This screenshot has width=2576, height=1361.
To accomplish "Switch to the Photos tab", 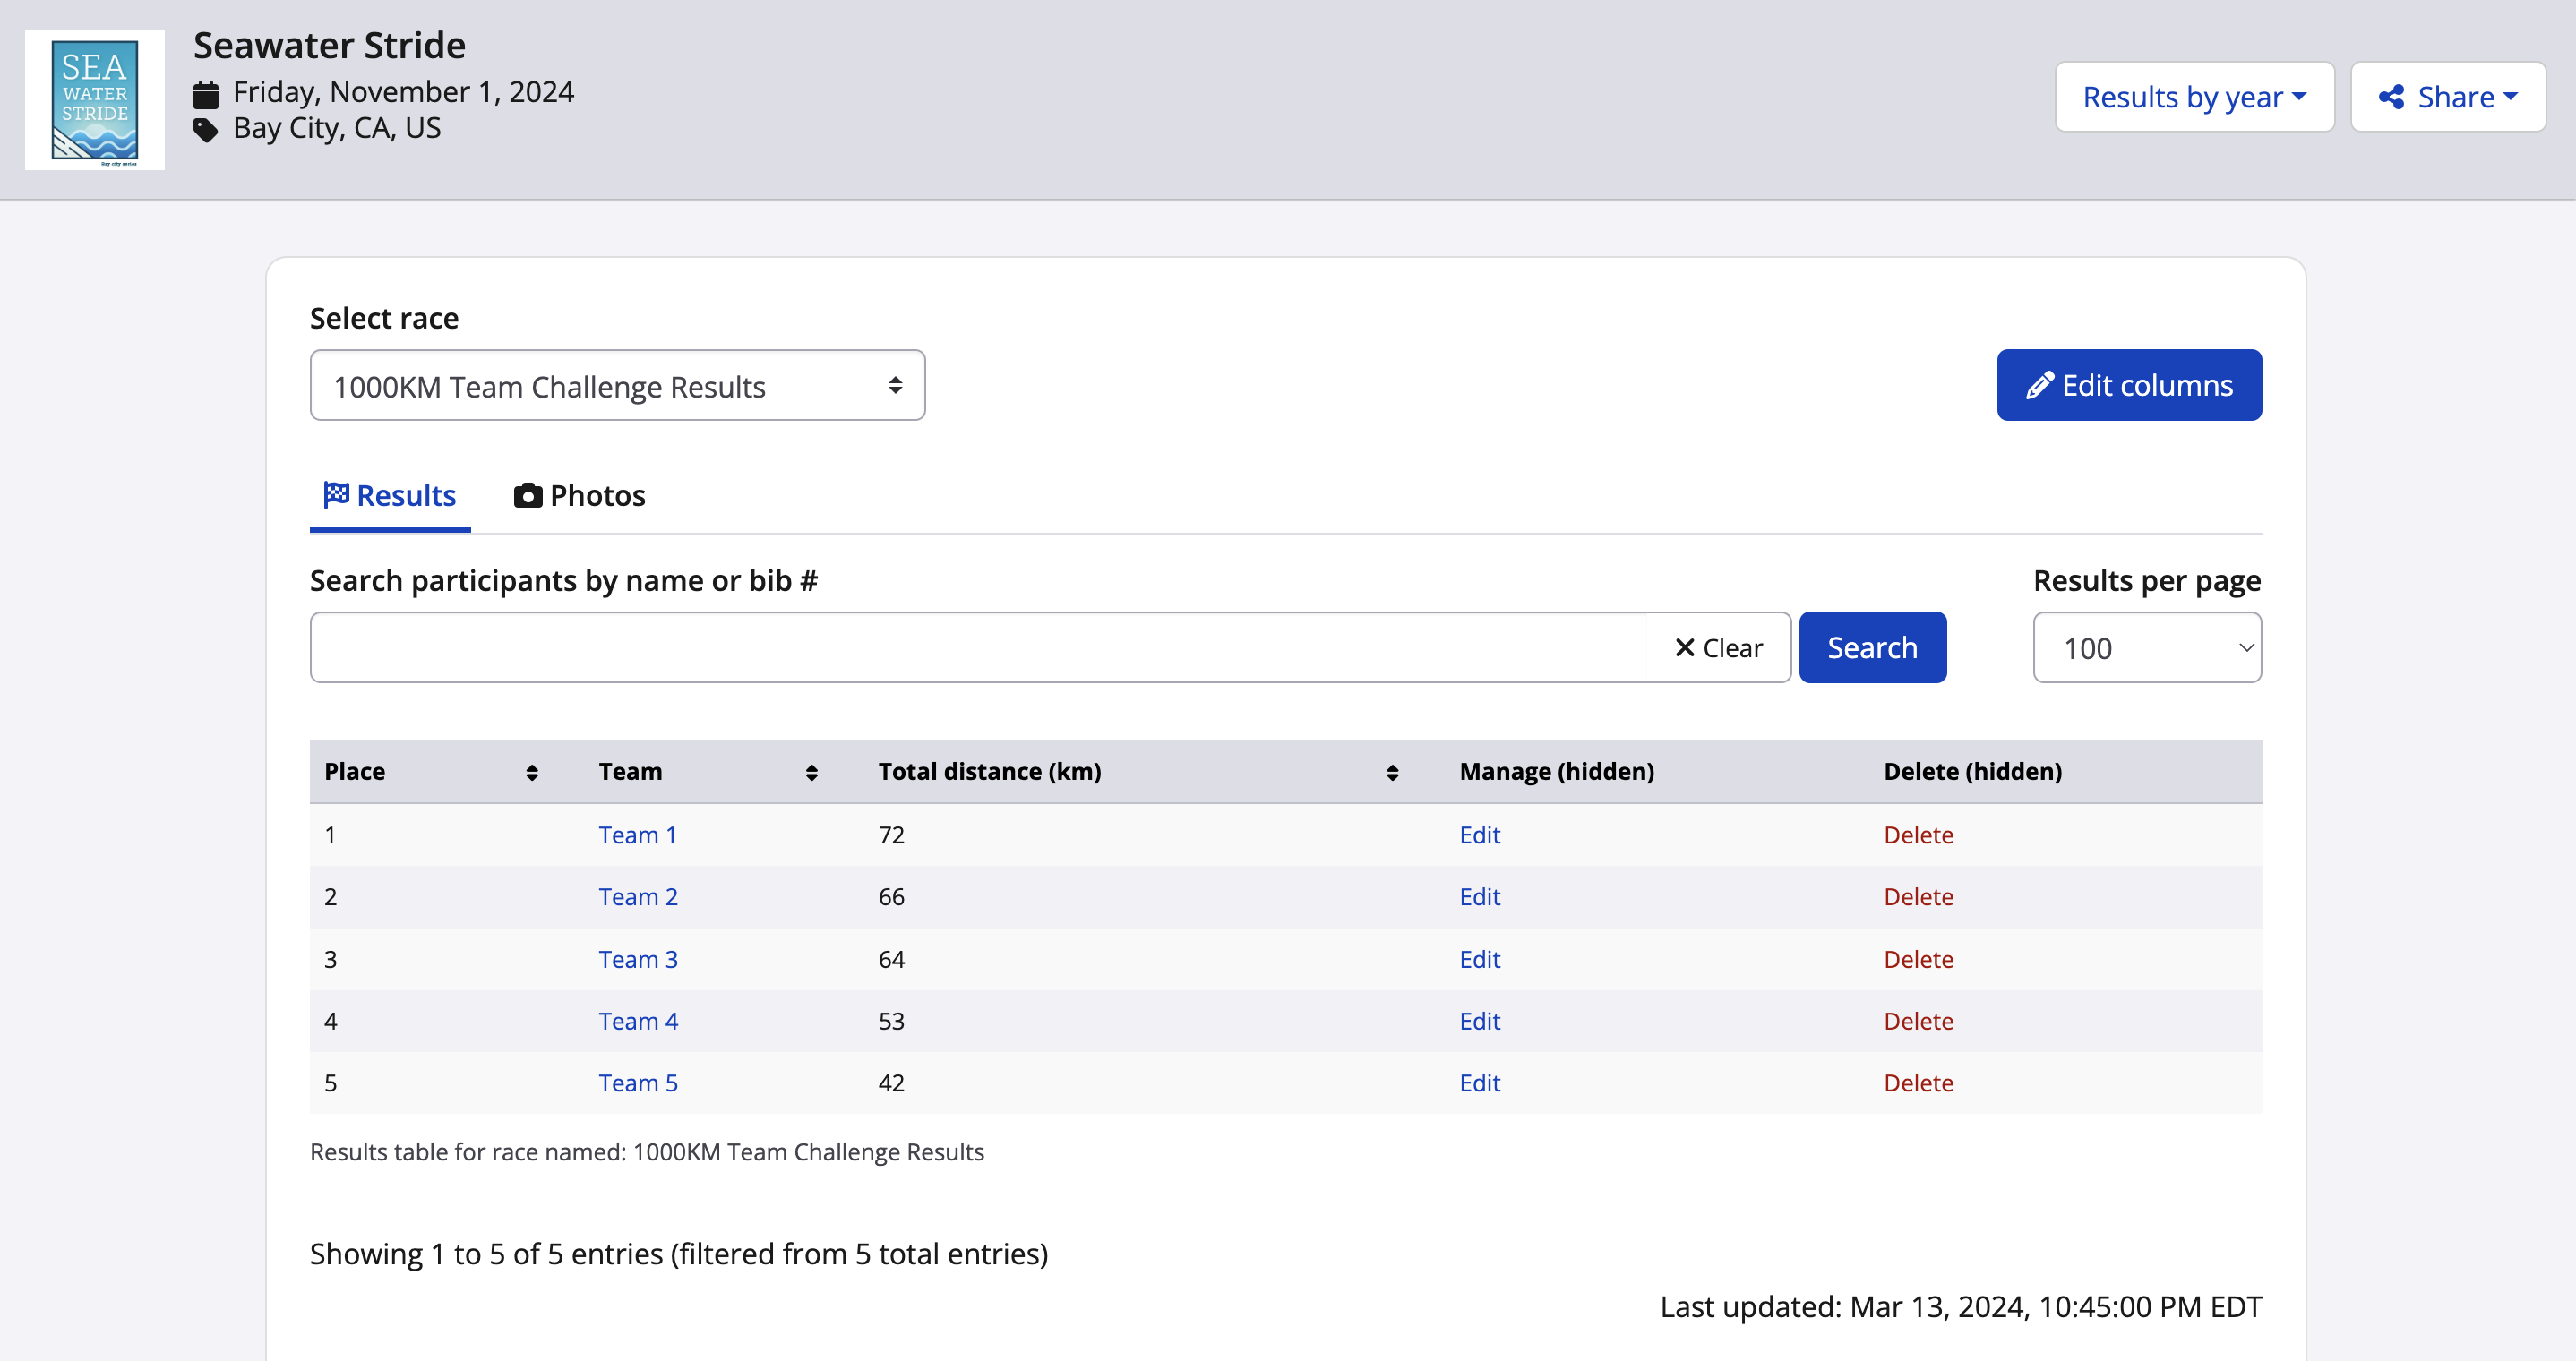I will click(580, 496).
